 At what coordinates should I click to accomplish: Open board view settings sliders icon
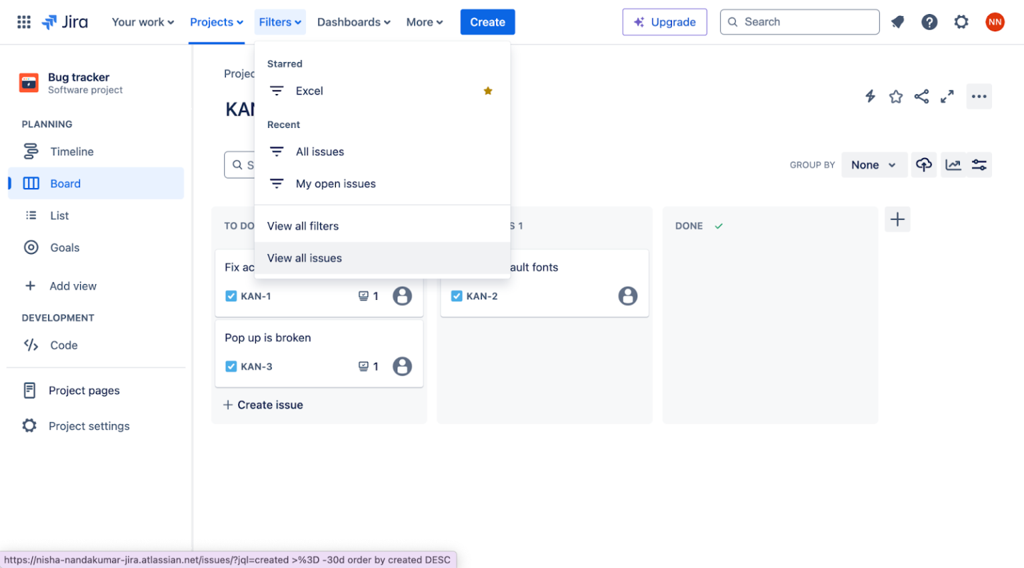click(979, 165)
